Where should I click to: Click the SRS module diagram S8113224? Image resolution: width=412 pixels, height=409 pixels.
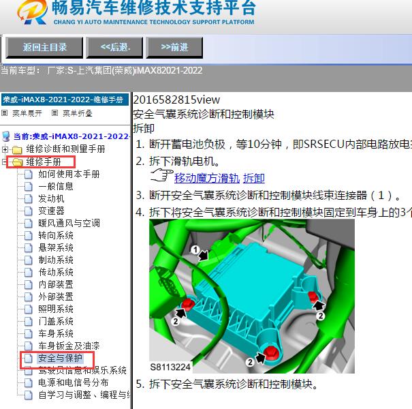tap(252, 296)
